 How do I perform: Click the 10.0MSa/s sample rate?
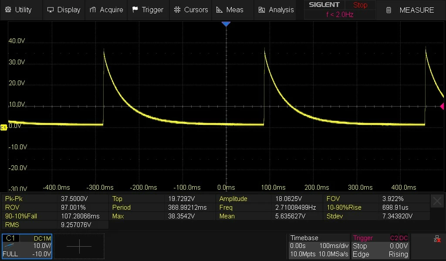tap(333, 254)
